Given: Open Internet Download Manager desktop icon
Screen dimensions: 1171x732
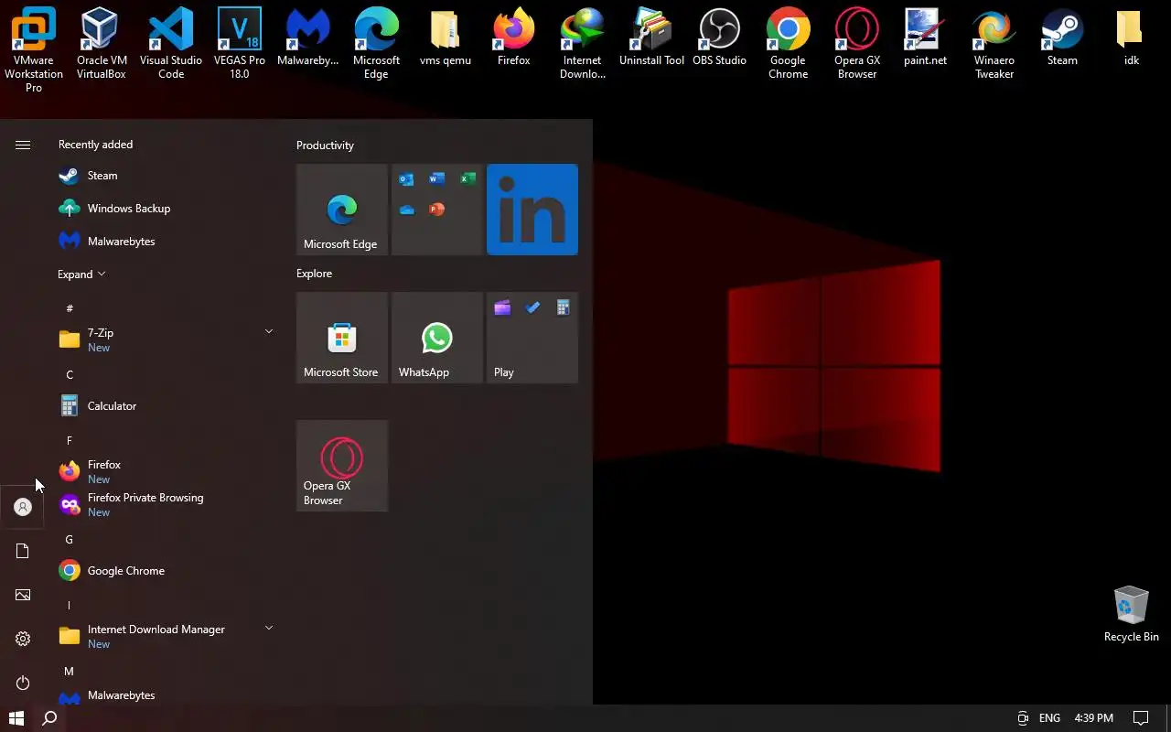Looking at the screenshot, I should [583, 43].
